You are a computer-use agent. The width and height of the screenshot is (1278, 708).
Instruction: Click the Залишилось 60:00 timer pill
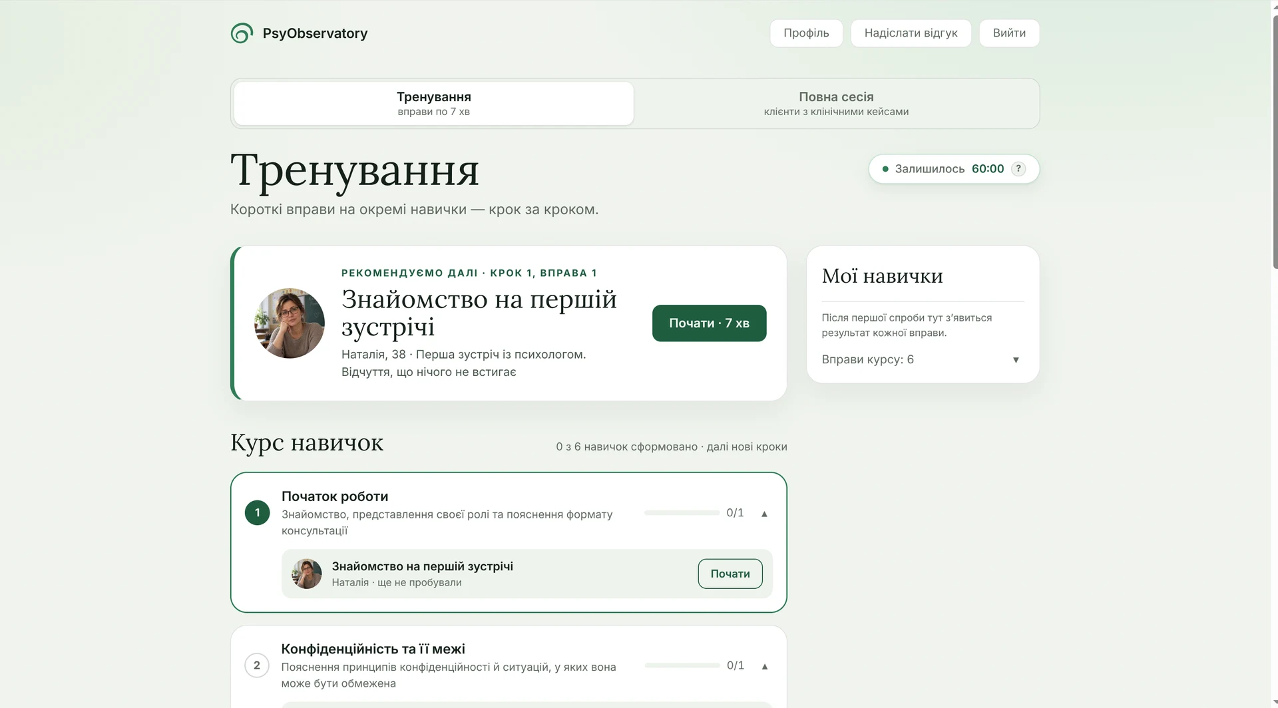tap(954, 169)
